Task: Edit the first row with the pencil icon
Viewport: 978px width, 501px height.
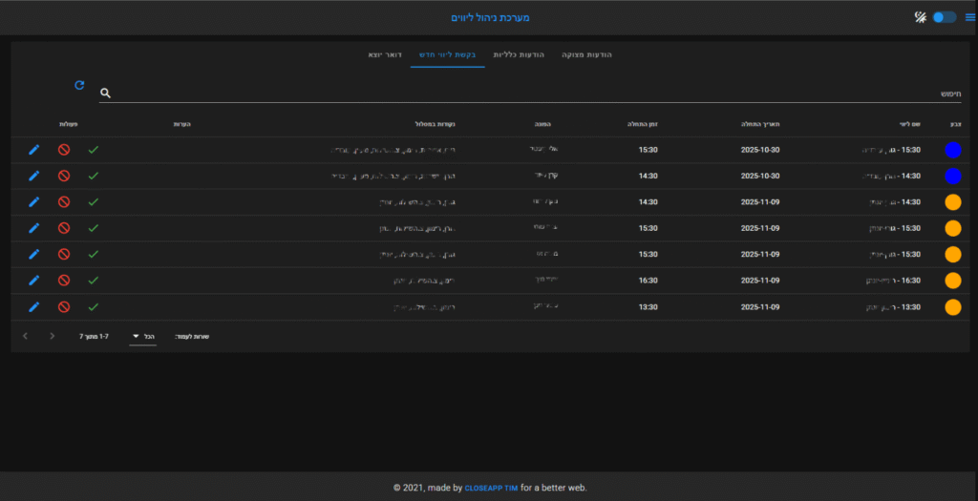Action: click(x=34, y=150)
